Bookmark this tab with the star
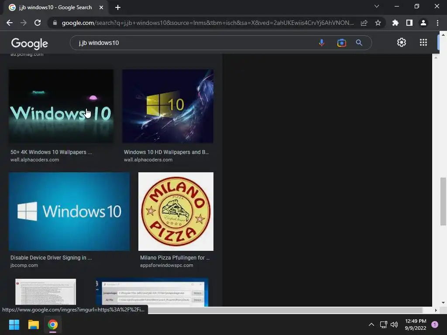 (378, 23)
